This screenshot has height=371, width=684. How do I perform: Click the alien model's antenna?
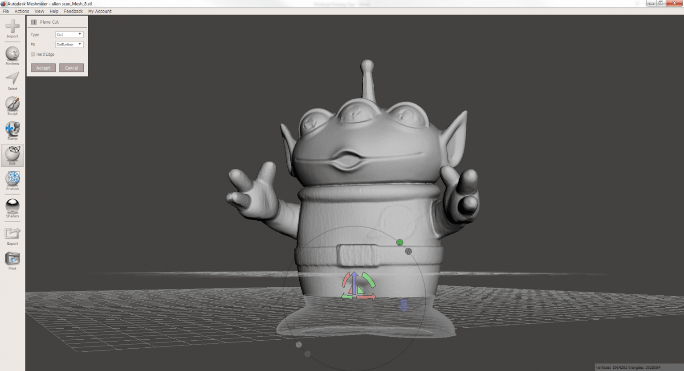coord(368,80)
